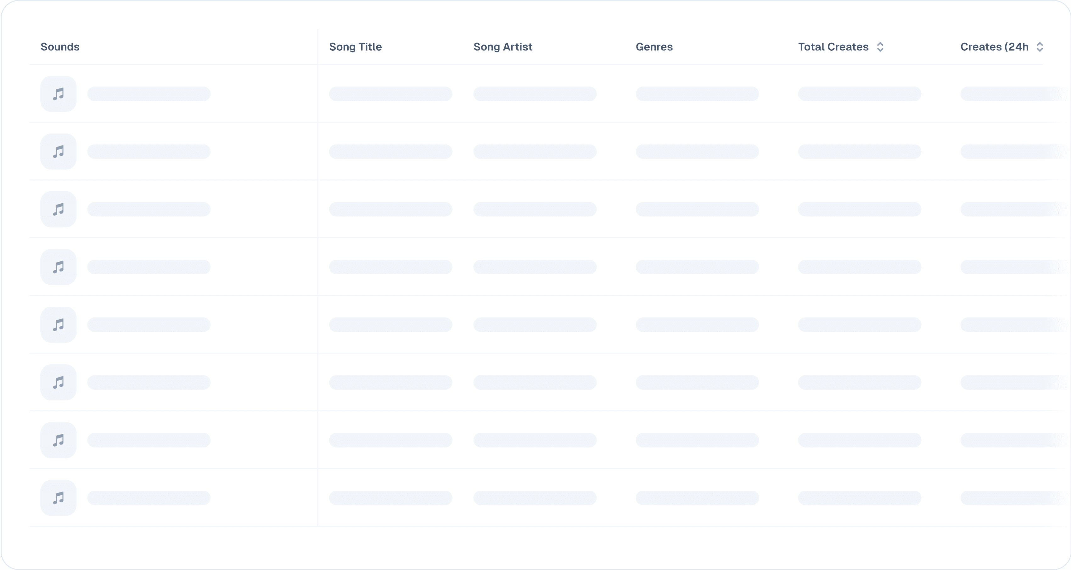Viewport: 1071px width, 570px height.
Task: Click the Genres column header
Action: click(654, 47)
